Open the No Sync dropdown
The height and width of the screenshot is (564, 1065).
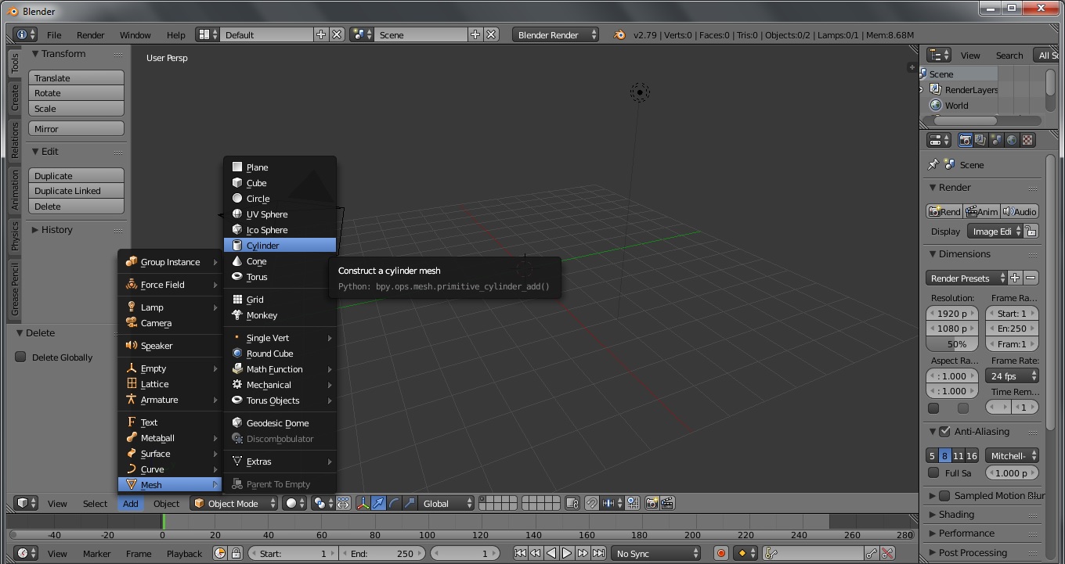coord(655,553)
